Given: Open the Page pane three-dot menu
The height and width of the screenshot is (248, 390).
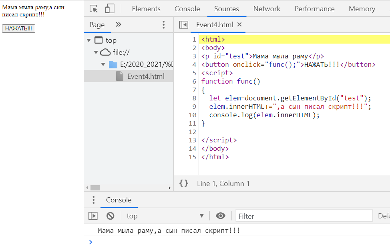Looking at the screenshot, I should click(163, 25).
